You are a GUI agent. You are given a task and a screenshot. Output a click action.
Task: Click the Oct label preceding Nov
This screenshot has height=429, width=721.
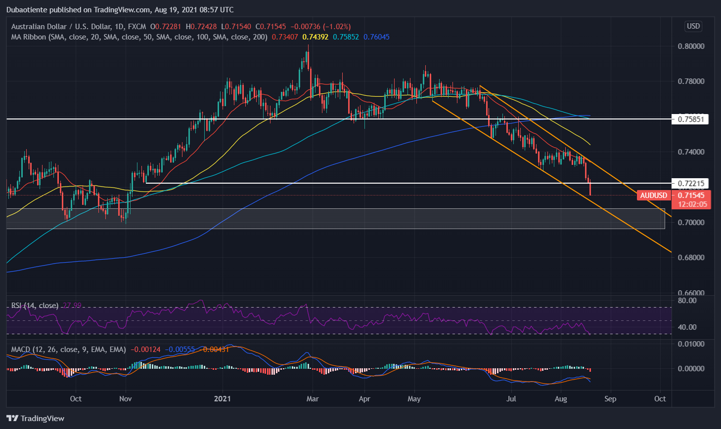pyautogui.click(x=76, y=399)
